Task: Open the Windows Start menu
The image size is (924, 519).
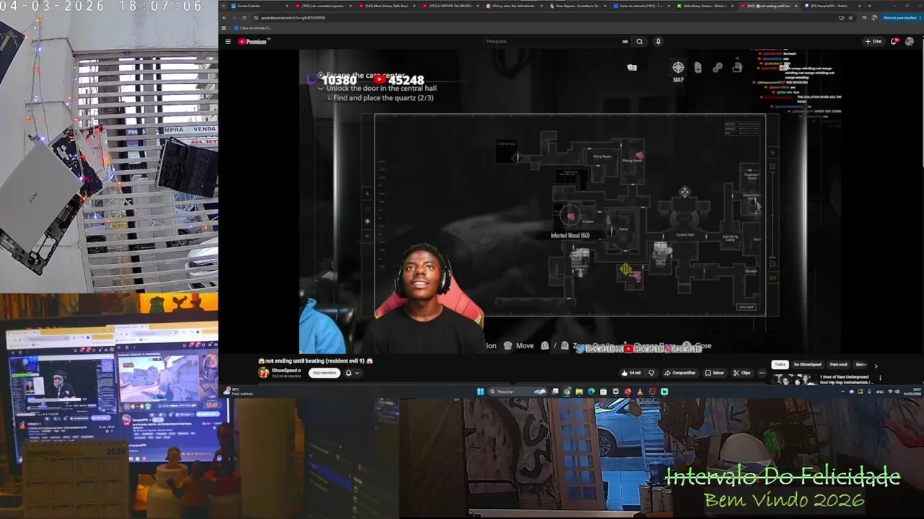Action: tap(480, 391)
